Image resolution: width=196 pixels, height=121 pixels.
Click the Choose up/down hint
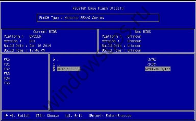pyautogui.click(x=47, y=115)
